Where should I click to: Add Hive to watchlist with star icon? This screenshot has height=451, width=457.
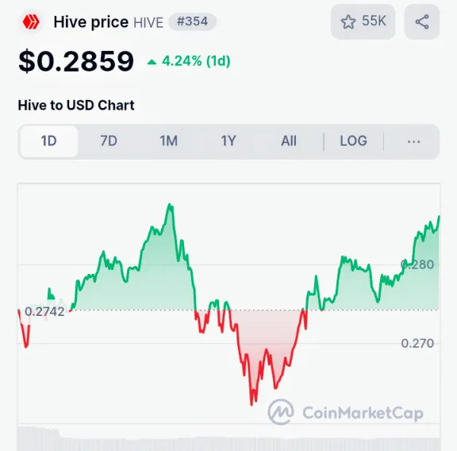click(x=348, y=22)
